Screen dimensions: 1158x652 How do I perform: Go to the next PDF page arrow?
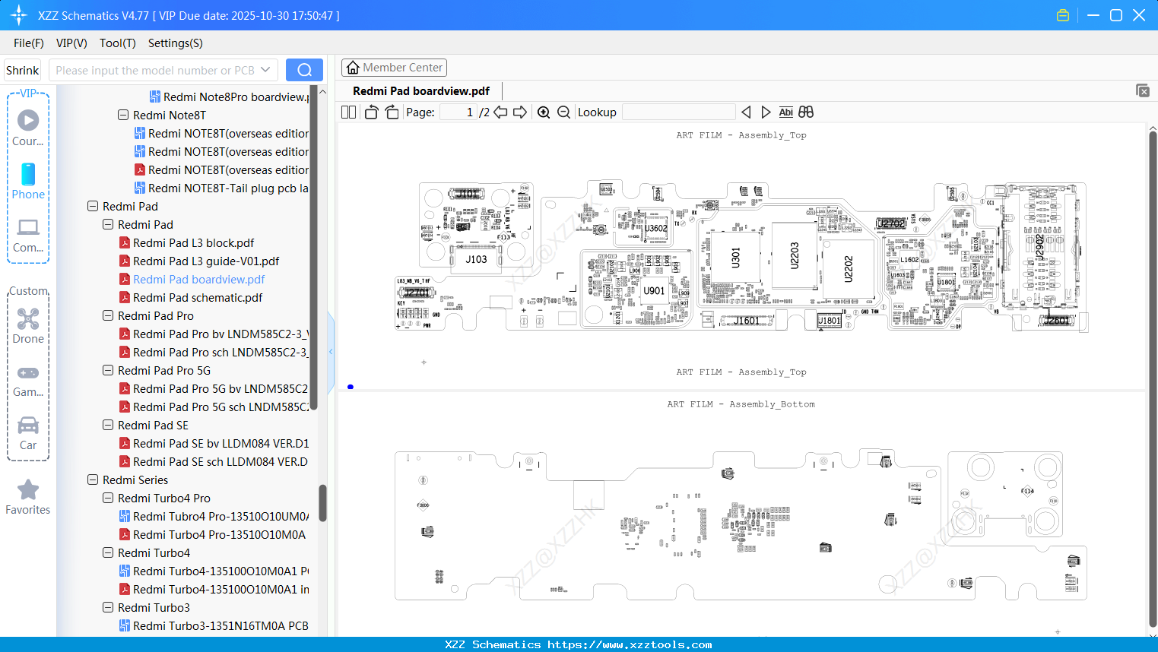point(520,112)
